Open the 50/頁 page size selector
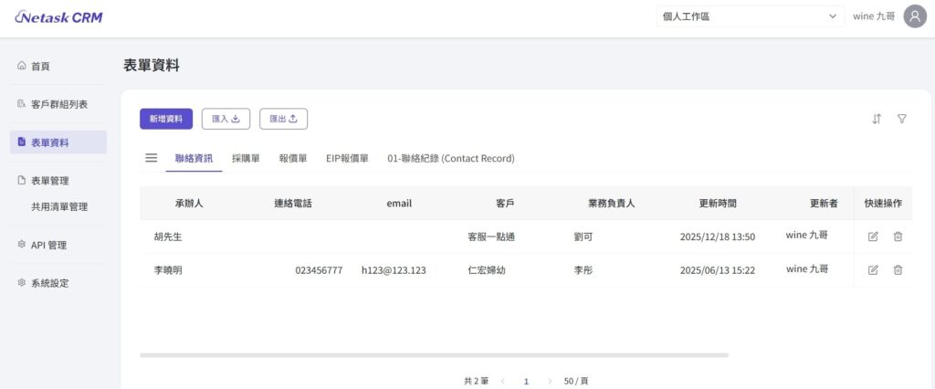 [x=575, y=380]
